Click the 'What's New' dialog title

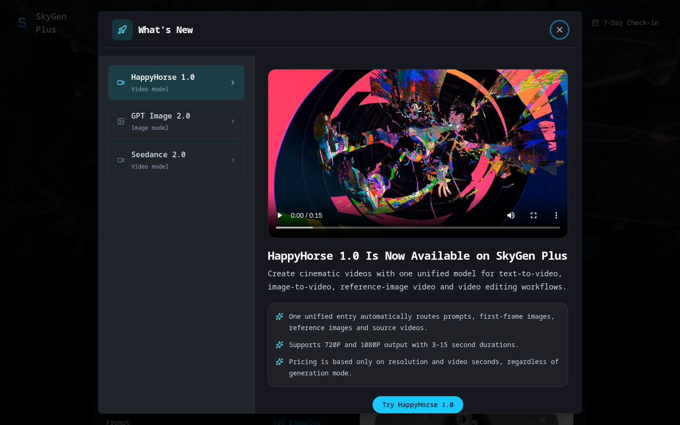click(x=165, y=30)
